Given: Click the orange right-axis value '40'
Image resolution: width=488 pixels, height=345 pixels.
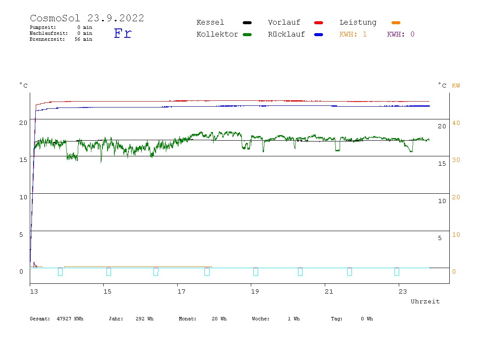Looking at the screenshot, I should (x=456, y=123).
